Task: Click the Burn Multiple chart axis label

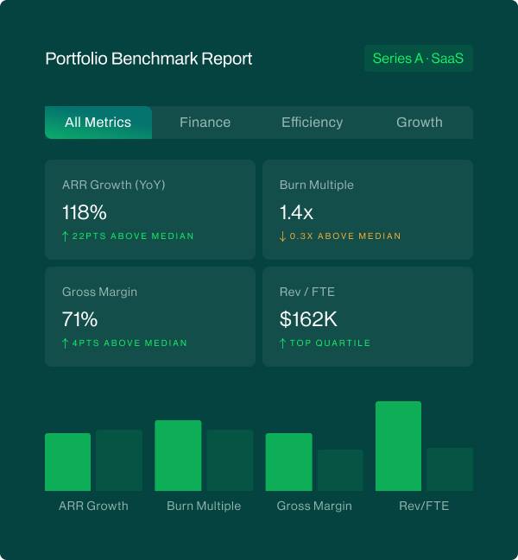Action: pos(204,507)
